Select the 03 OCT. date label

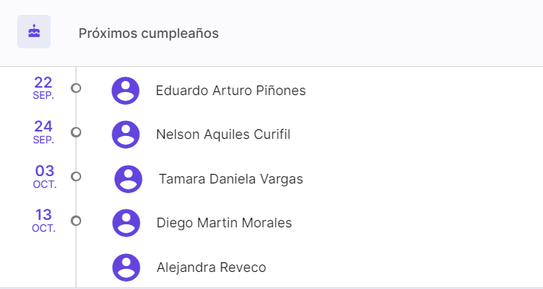click(45, 176)
